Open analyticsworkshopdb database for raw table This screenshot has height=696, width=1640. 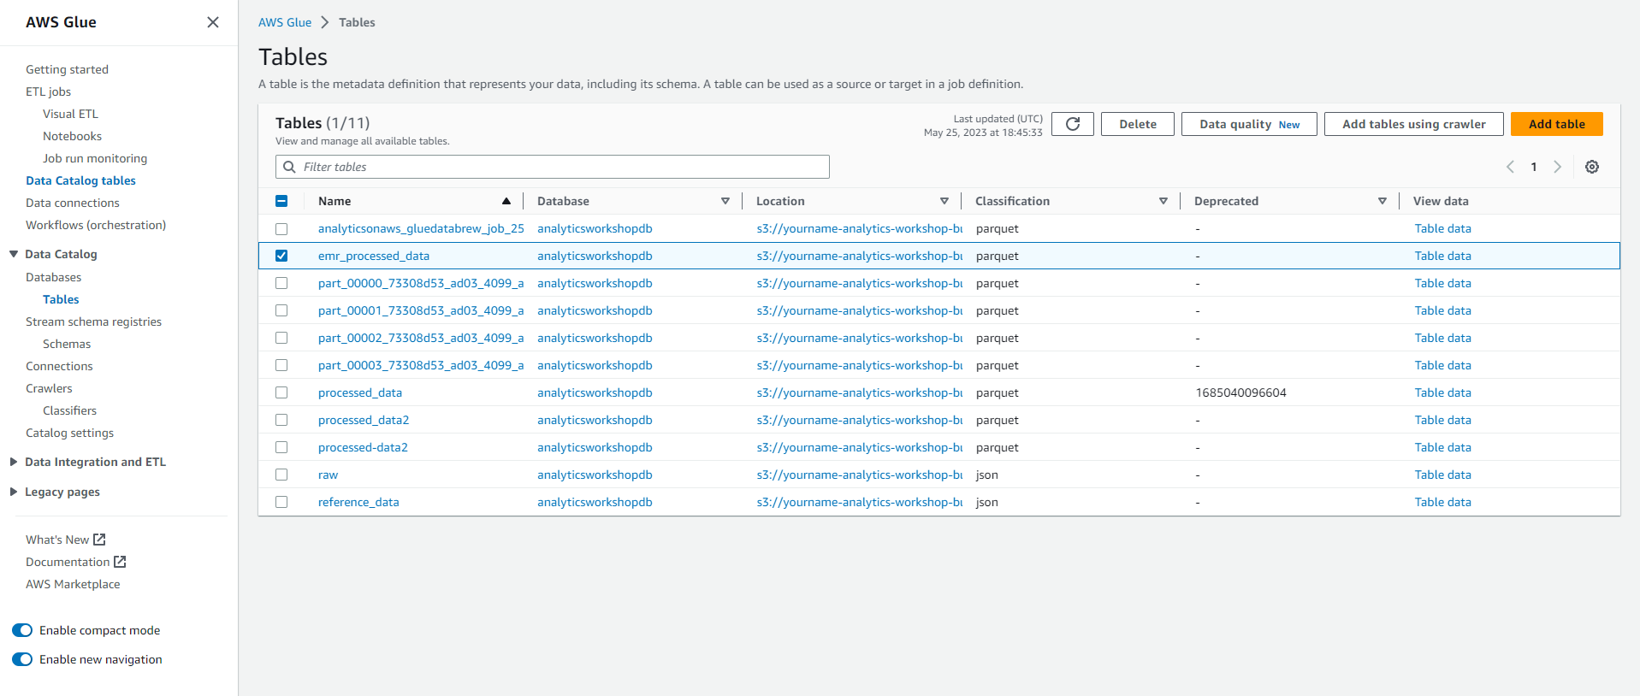(595, 475)
